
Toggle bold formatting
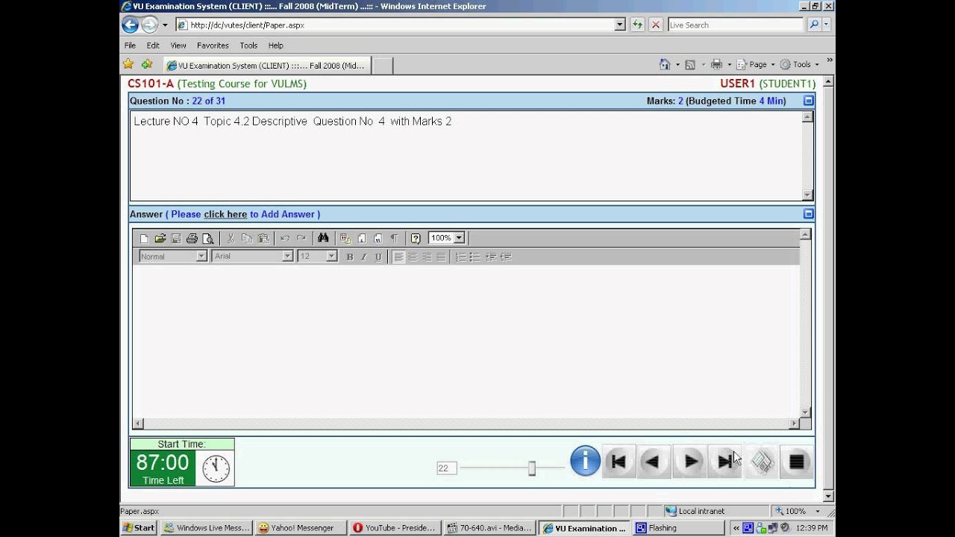350,257
